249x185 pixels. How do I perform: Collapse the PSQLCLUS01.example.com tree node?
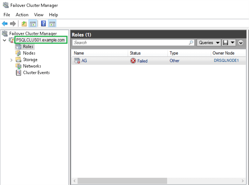point(4,40)
